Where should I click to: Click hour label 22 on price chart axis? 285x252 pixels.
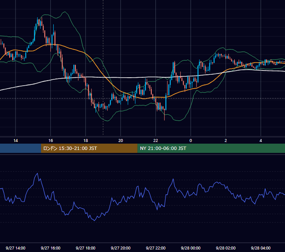(x=155, y=141)
